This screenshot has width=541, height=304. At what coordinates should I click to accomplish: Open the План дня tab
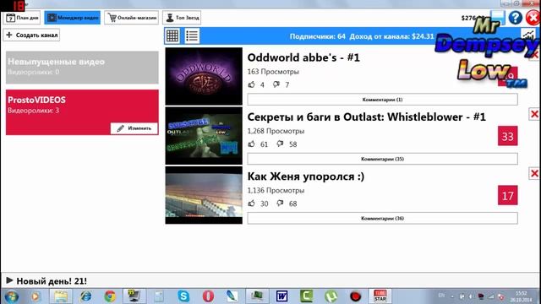pyautogui.click(x=22, y=18)
